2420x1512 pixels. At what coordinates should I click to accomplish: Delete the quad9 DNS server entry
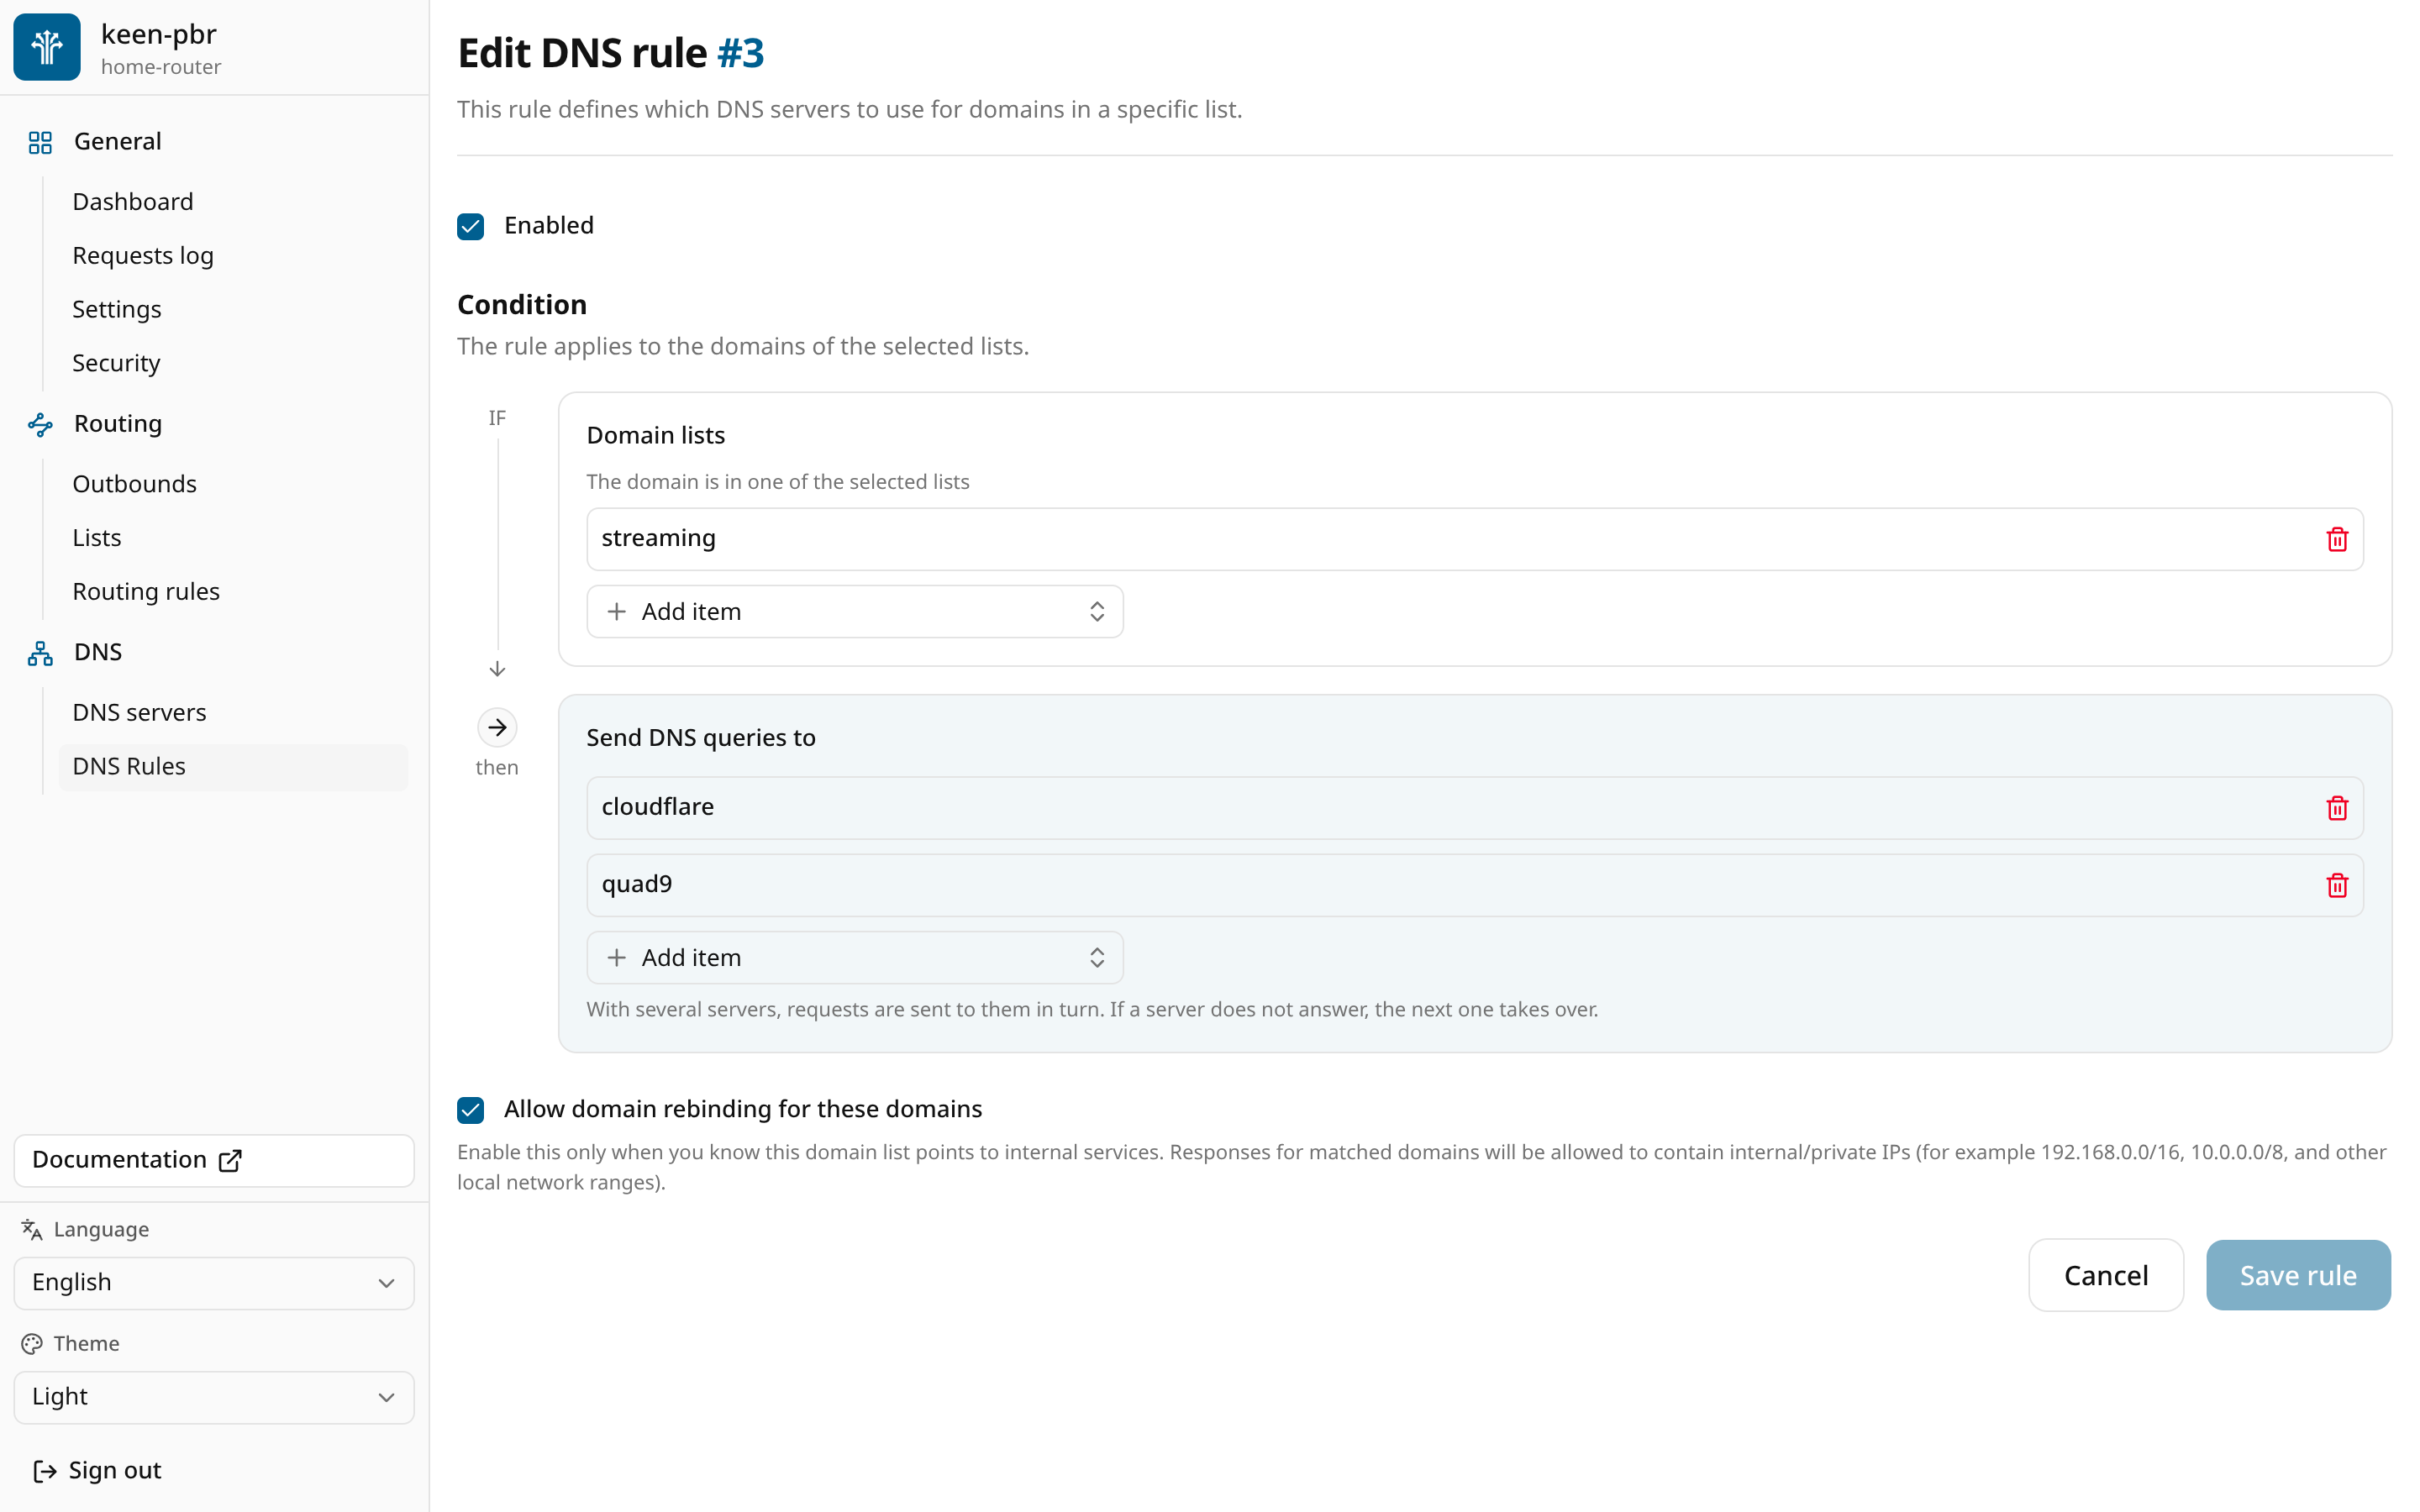click(2336, 885)
